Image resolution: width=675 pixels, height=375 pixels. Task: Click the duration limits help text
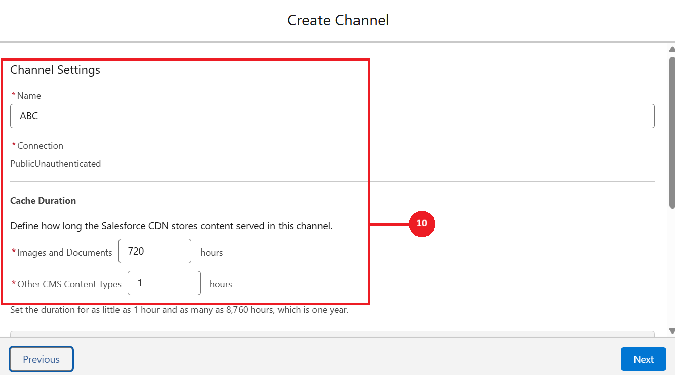click(179, 310)
